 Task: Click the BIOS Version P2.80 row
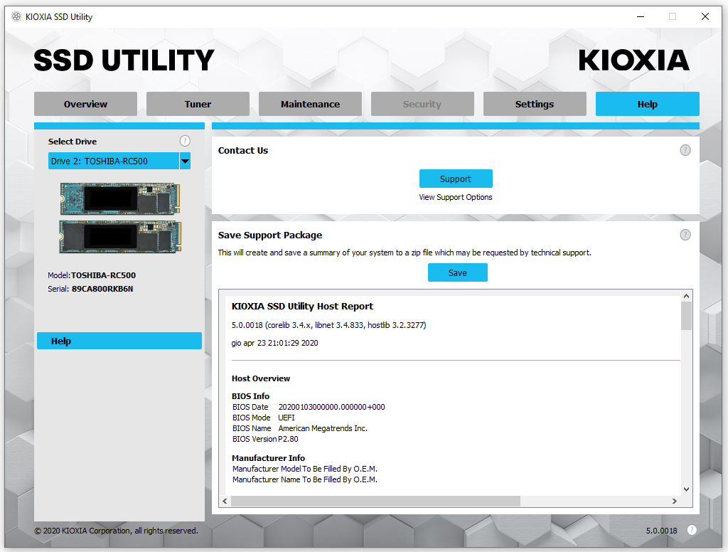(266, 439)
